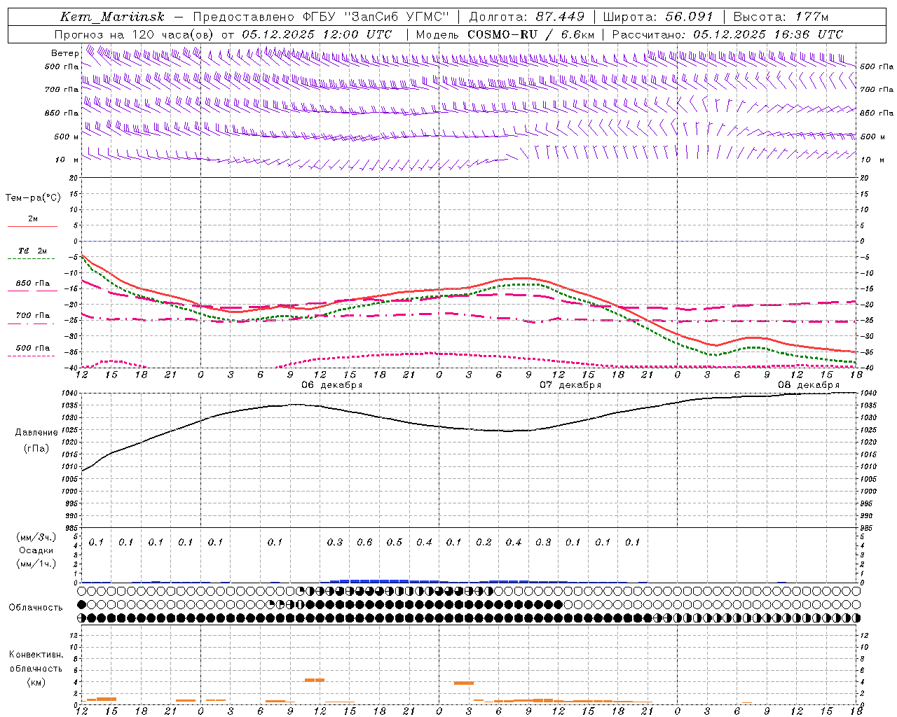Click the 'Рассчитано: 05.12.2025 16:36 UTC' timestamp
The image size is (897, 717).
[728, 34]
